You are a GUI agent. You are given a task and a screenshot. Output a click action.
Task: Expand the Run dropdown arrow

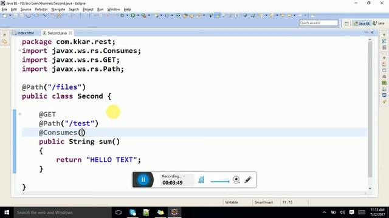coord(138,16)
